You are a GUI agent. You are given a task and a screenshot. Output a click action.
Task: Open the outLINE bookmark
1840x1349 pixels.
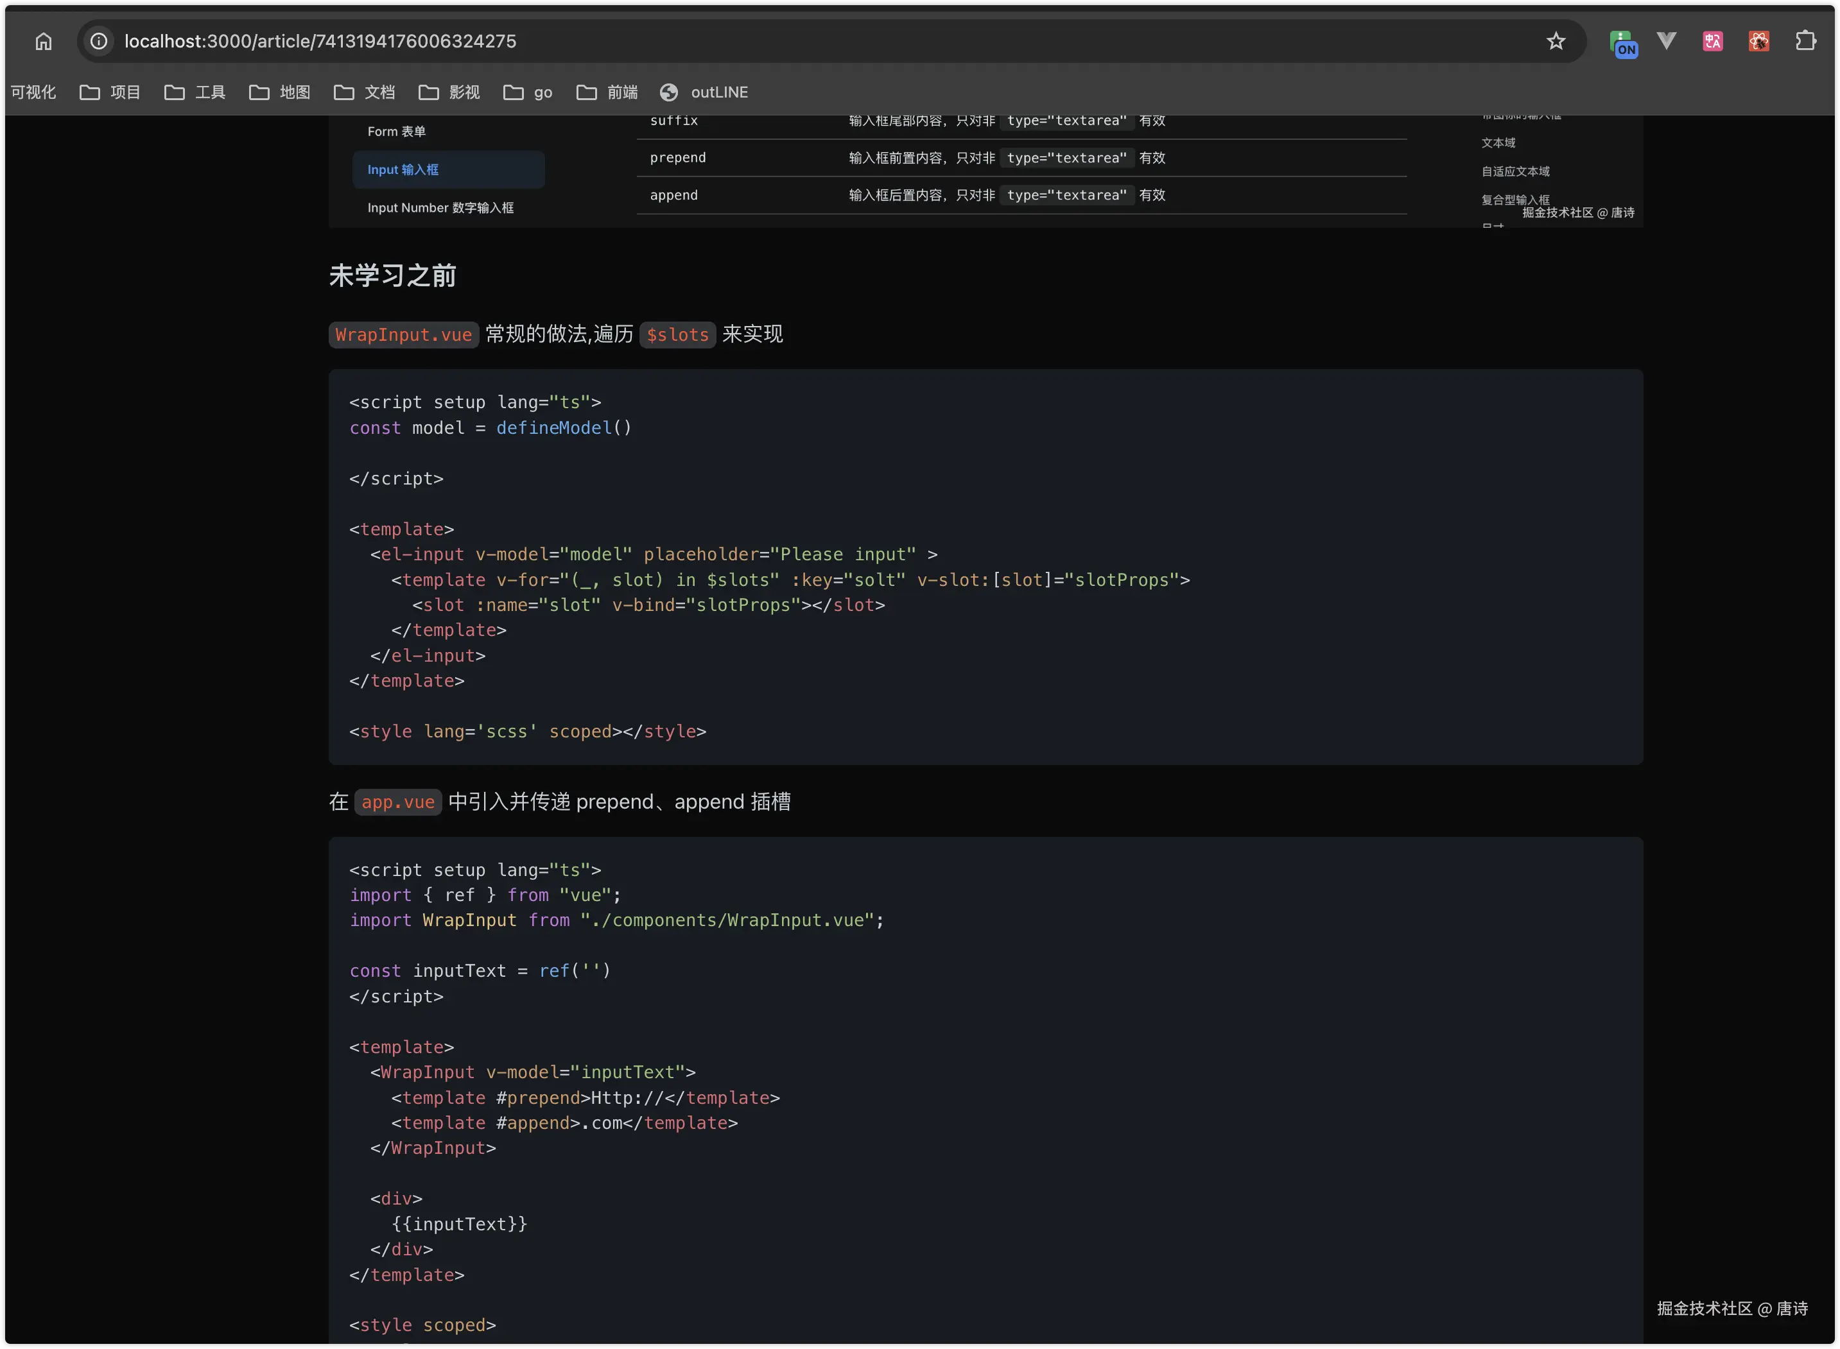click(x=704, y=92)
